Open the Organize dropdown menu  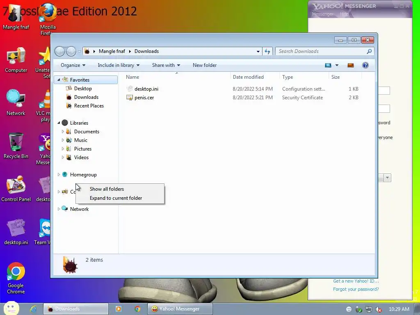click(x=73, y=65)
